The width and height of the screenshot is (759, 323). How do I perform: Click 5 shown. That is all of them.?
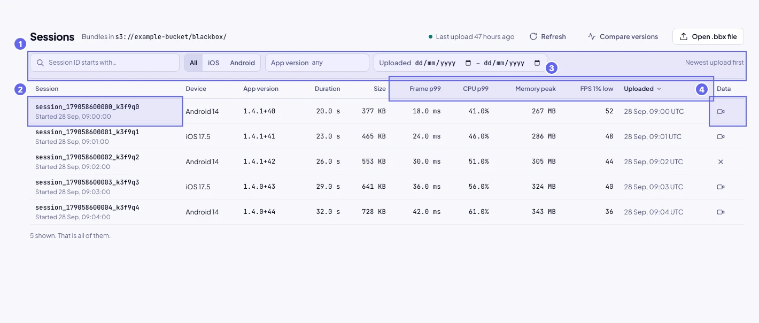tap(70, 235)
